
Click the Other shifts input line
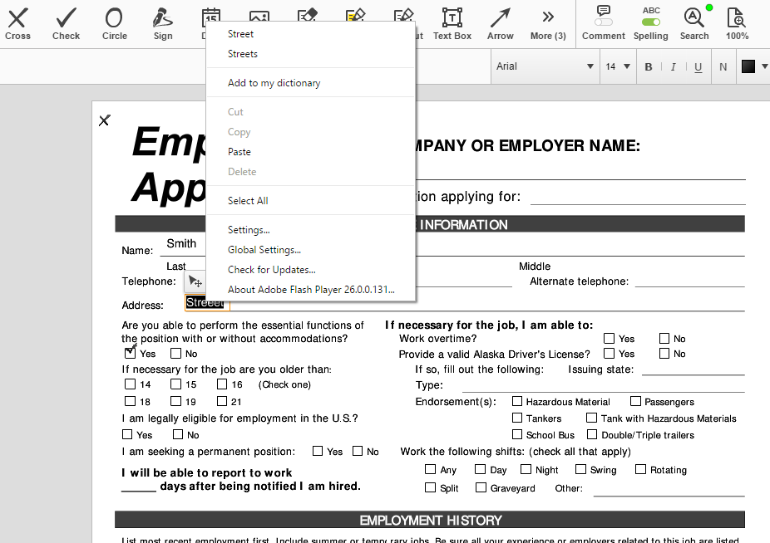click(x=669, y=489)
